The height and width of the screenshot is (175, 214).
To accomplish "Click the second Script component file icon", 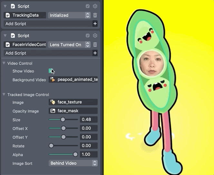I will [x=13, y=36].
